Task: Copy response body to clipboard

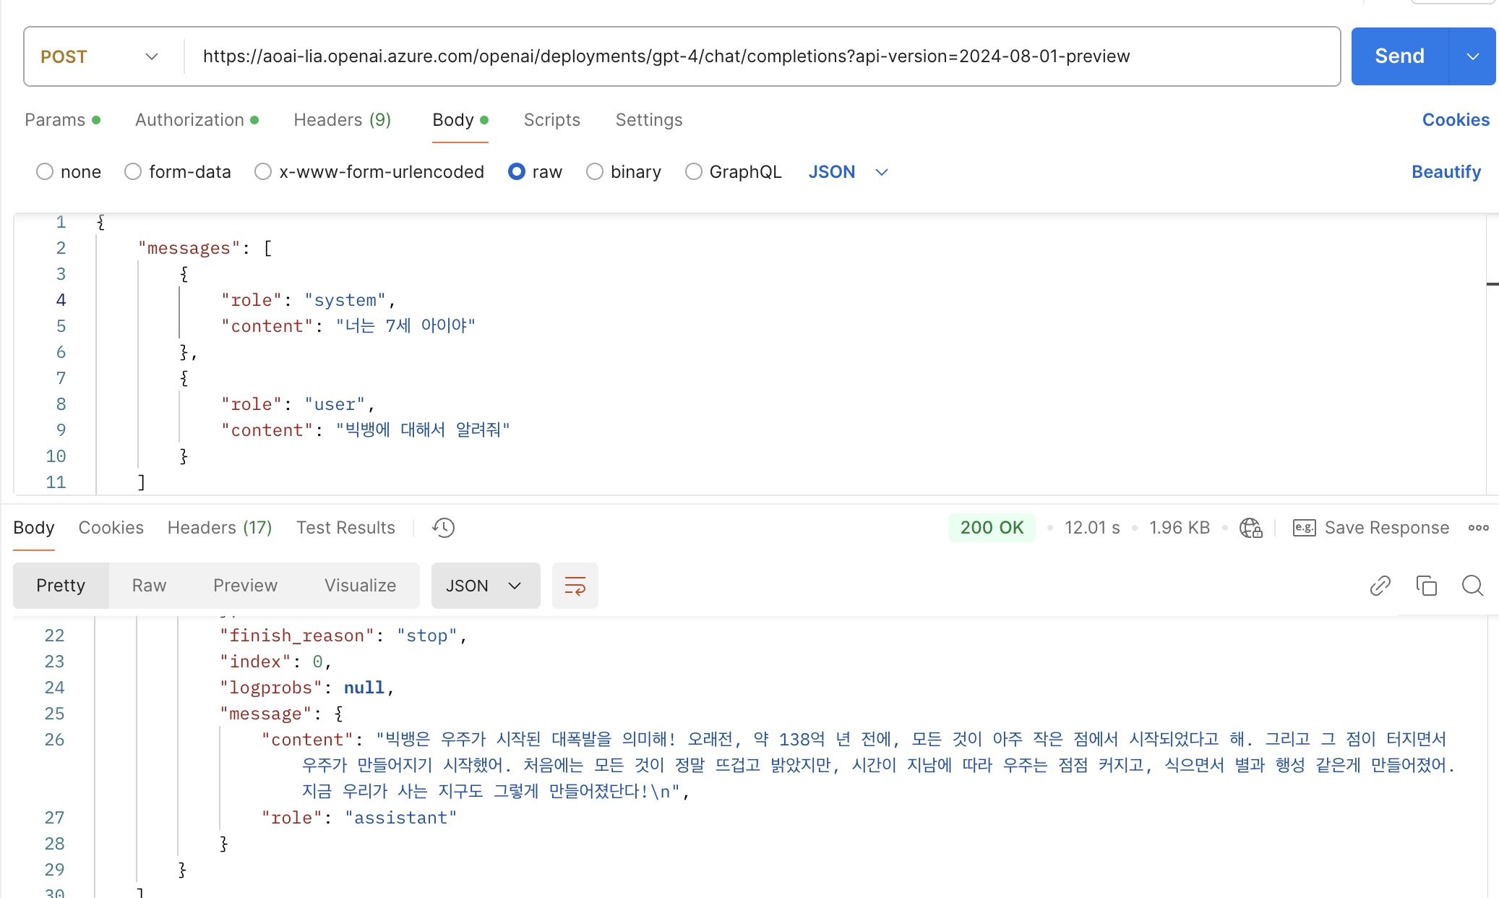Action: (1426, 586)
